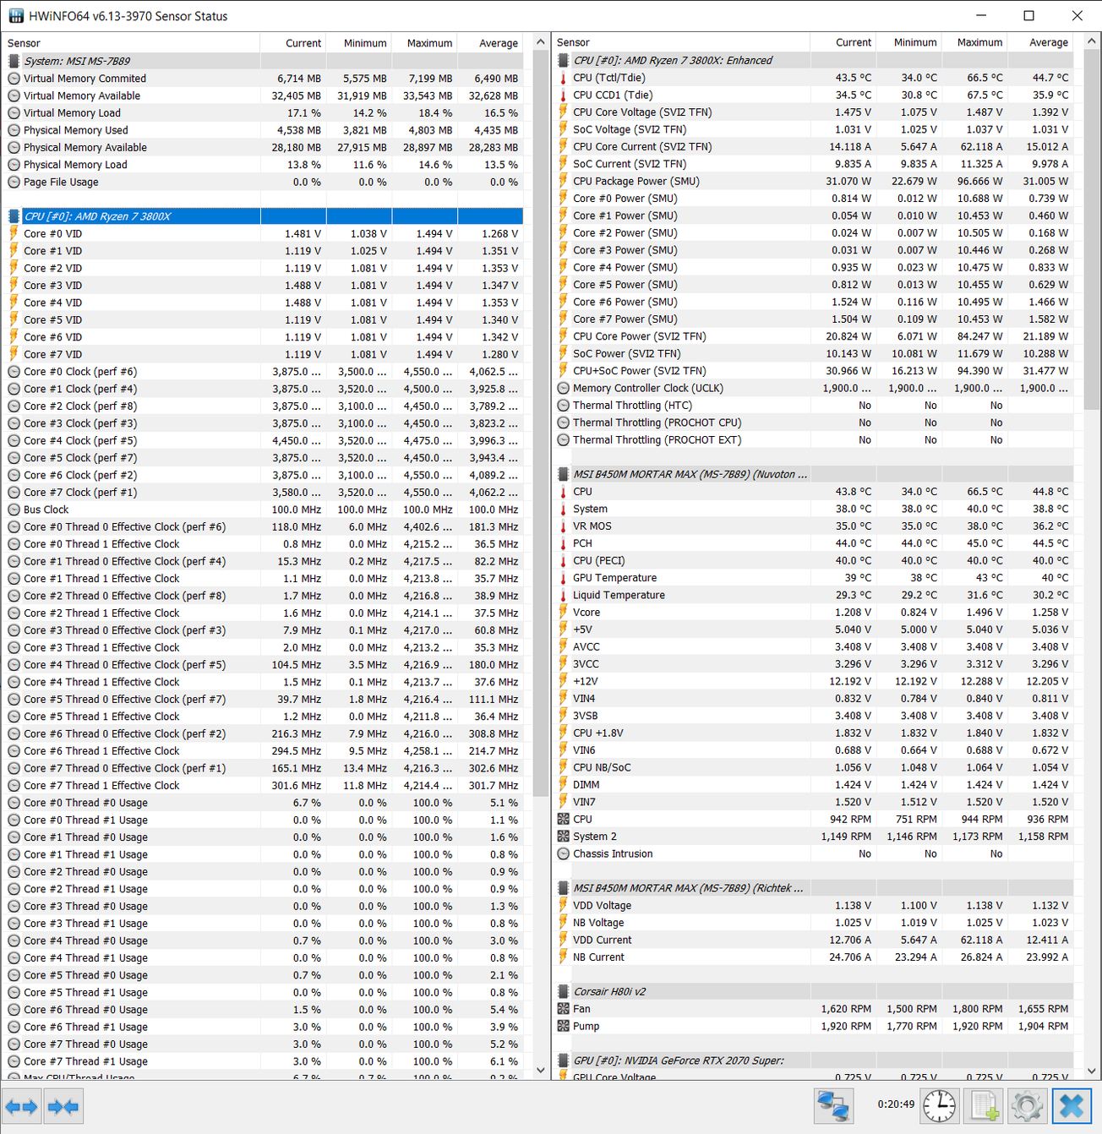Click fan icon of System 2 row
This screenshot has height=1134, width=1102.
pyautogui.click(x=564, y=837)
